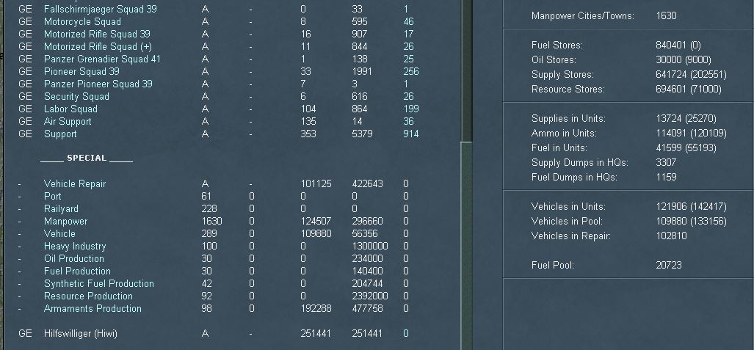
Task: Click Manpower Cities/Towns label
Action: click(582, 16)
